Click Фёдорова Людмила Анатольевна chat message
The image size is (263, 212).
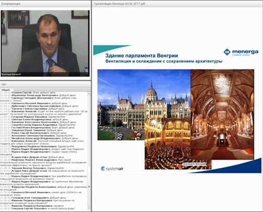(44, 188)
